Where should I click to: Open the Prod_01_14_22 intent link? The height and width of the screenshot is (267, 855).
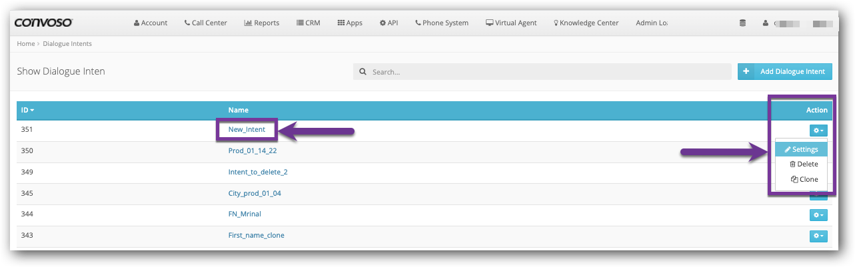[253, 150]
